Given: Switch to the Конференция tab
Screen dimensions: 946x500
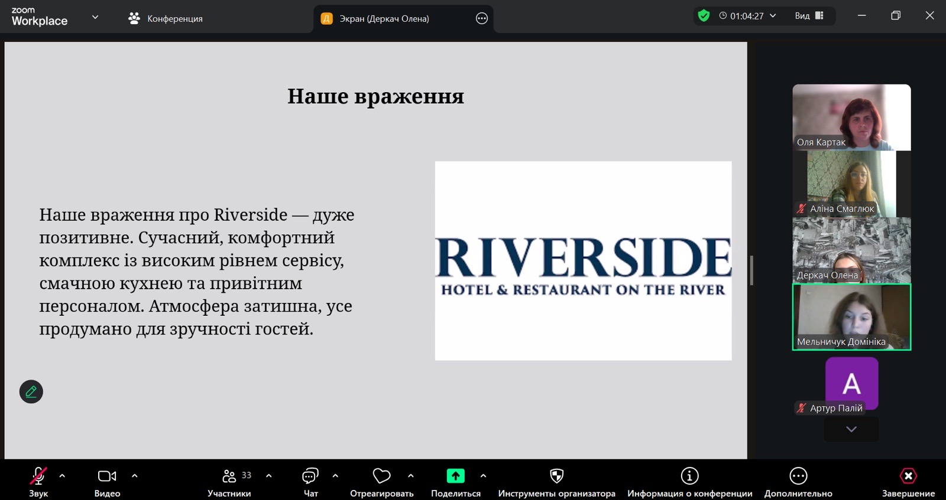Looking at the screenshot, I should coord(166,19).
